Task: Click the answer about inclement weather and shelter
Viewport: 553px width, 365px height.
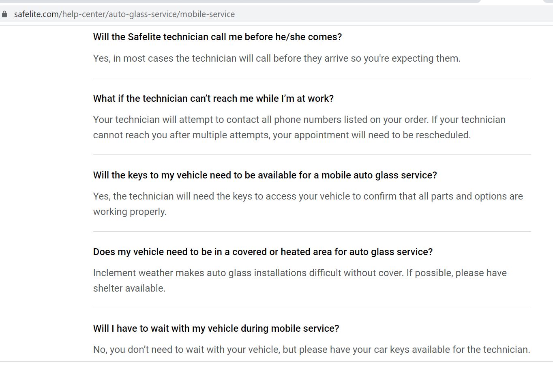Action: click(x=300, y=280)
